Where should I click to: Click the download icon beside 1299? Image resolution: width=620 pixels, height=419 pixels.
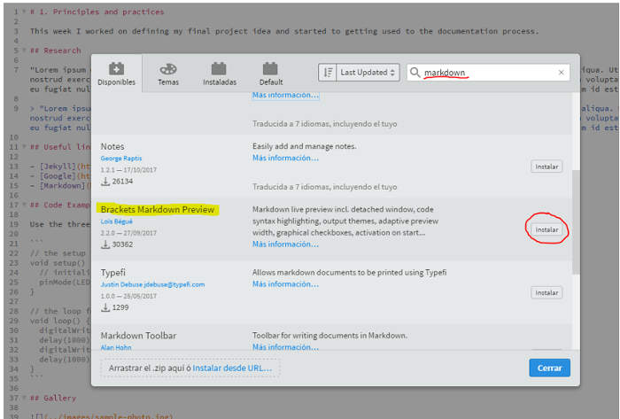click(x=105, y=307)
